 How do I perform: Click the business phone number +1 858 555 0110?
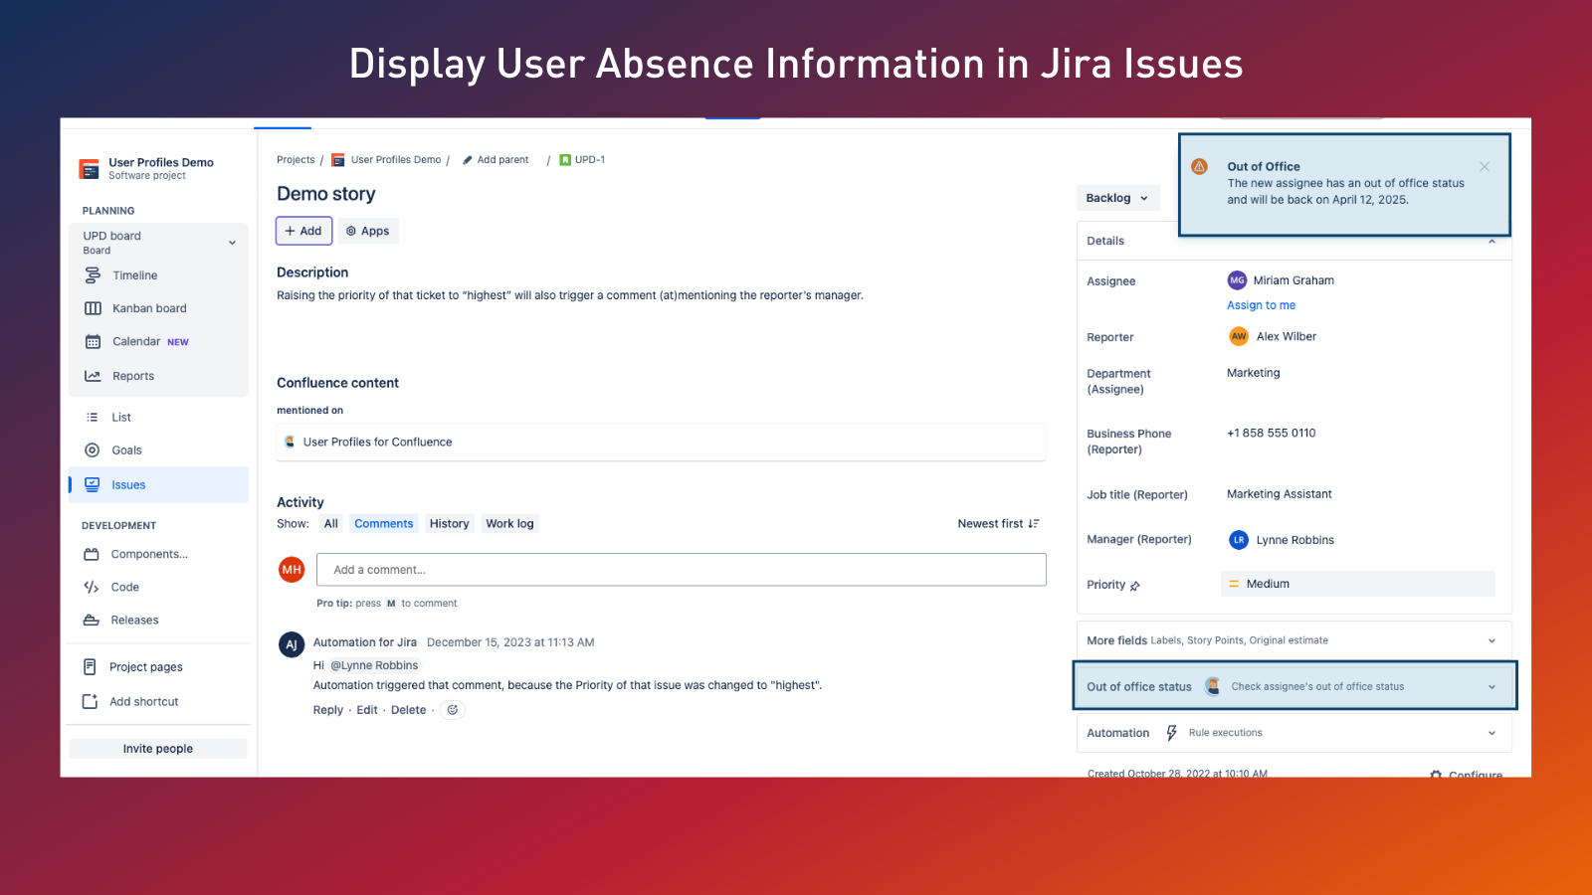[x=1272, y=433]
